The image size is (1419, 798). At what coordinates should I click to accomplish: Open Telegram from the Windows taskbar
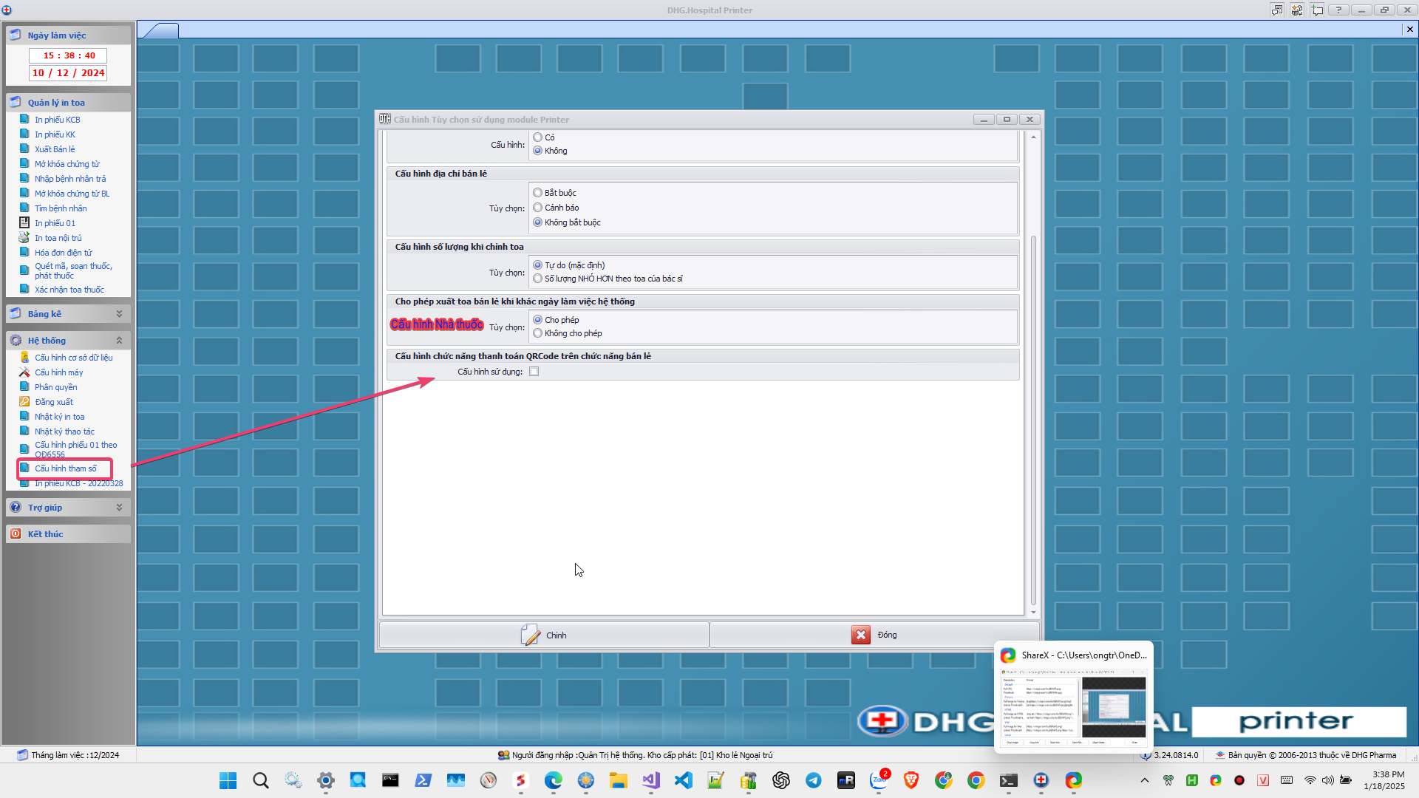pyautogui.click(x=814, y=780)
